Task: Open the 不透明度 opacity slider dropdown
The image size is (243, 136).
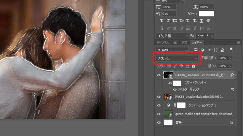Action: (x=230, y=58)
